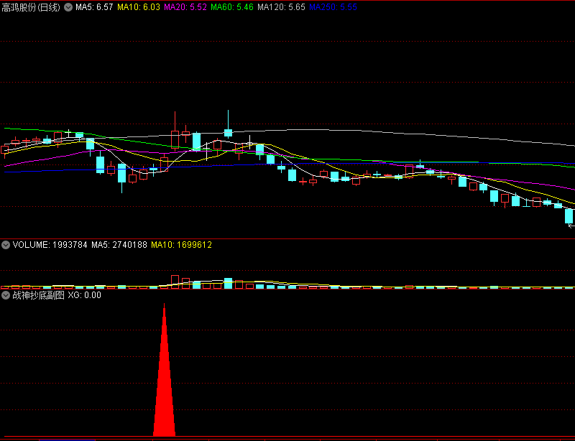Open the VOLUME indicator dropdown arrow
This screenshot has height=441, width=575.
[x=6, y=245]
